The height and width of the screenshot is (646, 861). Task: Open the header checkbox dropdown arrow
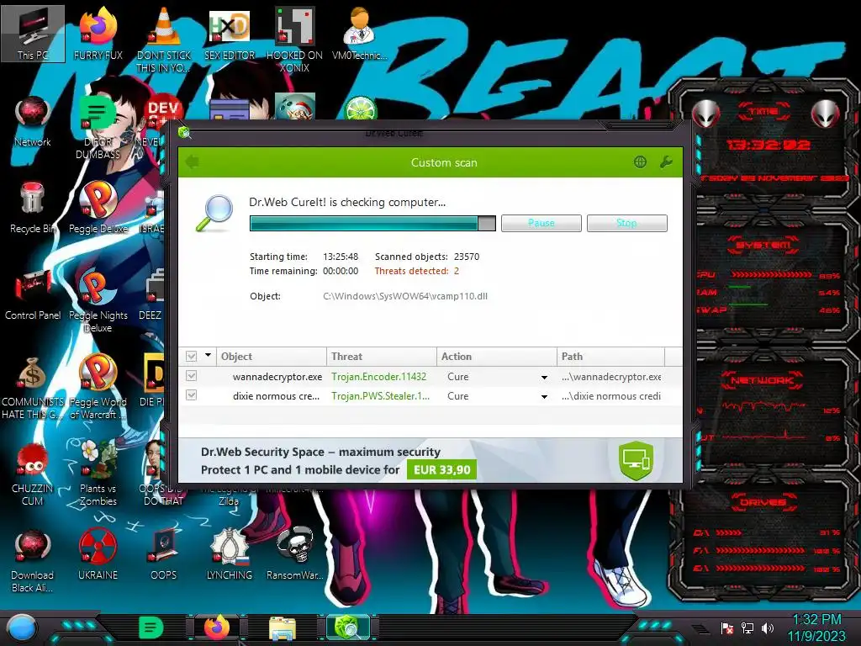(209, 356)
